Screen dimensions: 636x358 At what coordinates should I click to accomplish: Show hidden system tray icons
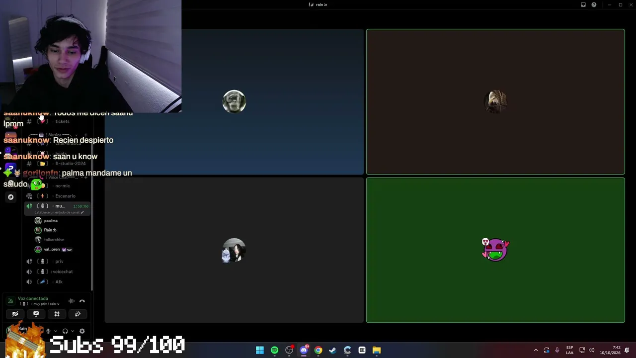(536, 351)
